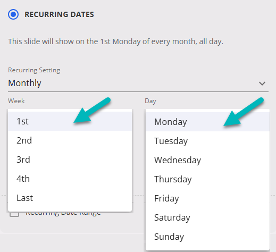Click the Week field label
The height and width of the screenshot is (252, 276).
16,101
